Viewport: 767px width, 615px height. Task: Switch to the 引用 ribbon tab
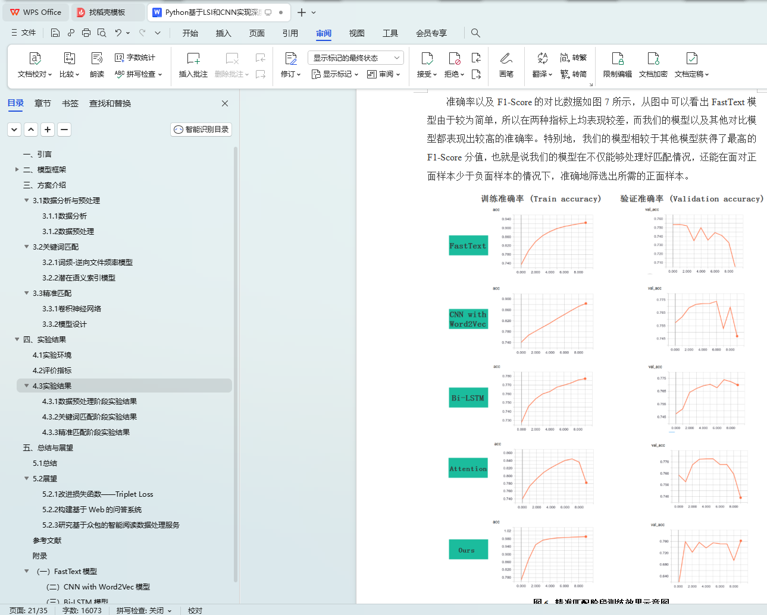coord(290,33)
